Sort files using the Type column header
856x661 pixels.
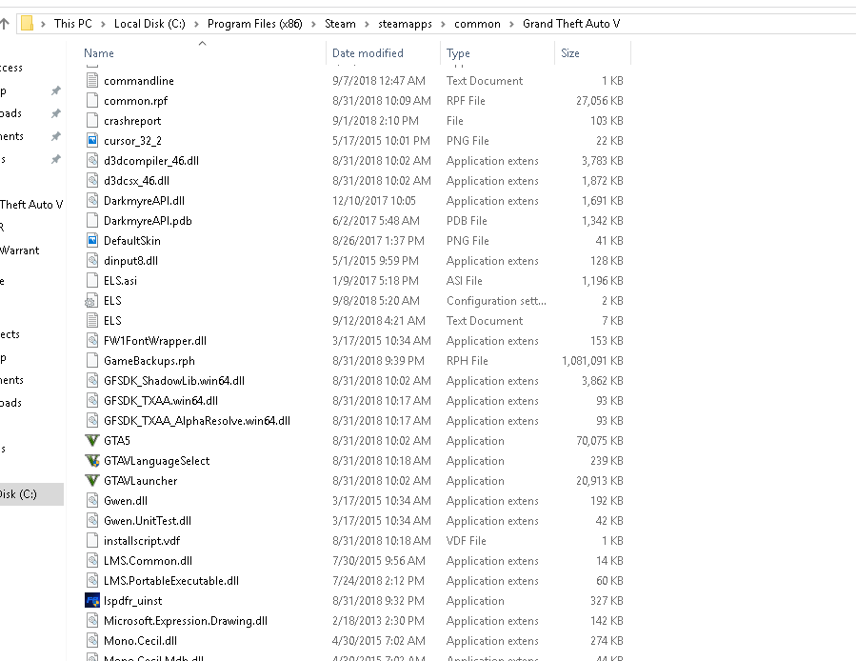(x=458, y=53)
